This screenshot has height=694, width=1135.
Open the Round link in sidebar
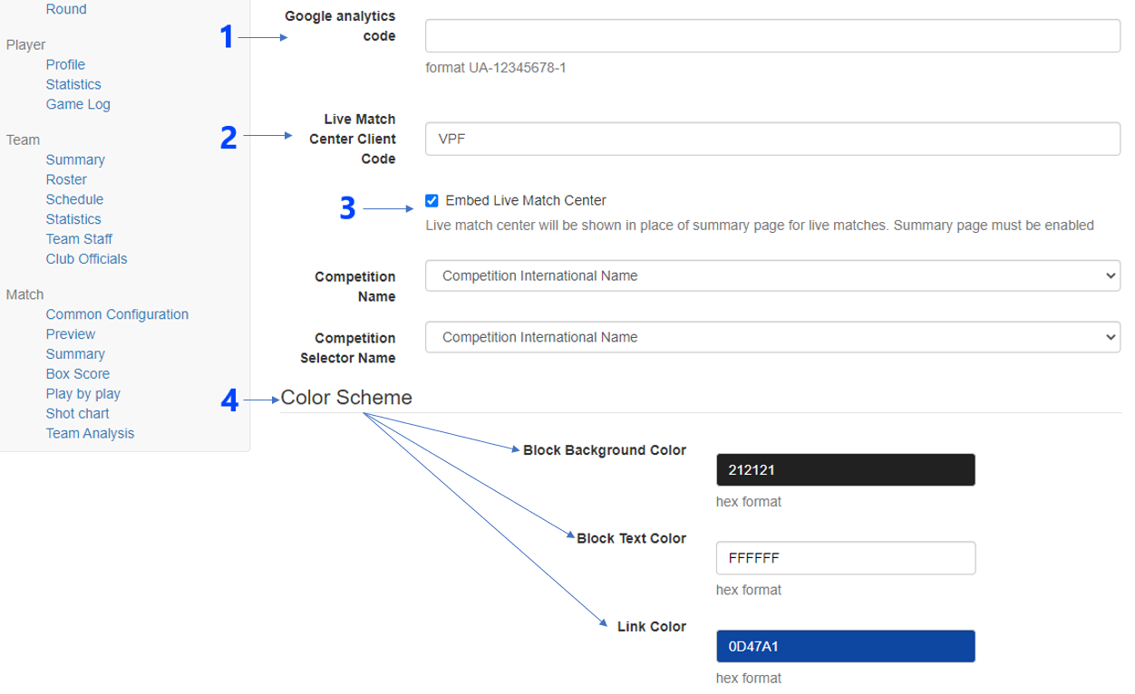point(66,9)
